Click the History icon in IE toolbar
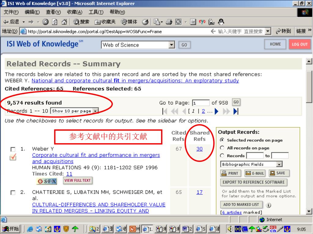 click(x=145, y=22)
